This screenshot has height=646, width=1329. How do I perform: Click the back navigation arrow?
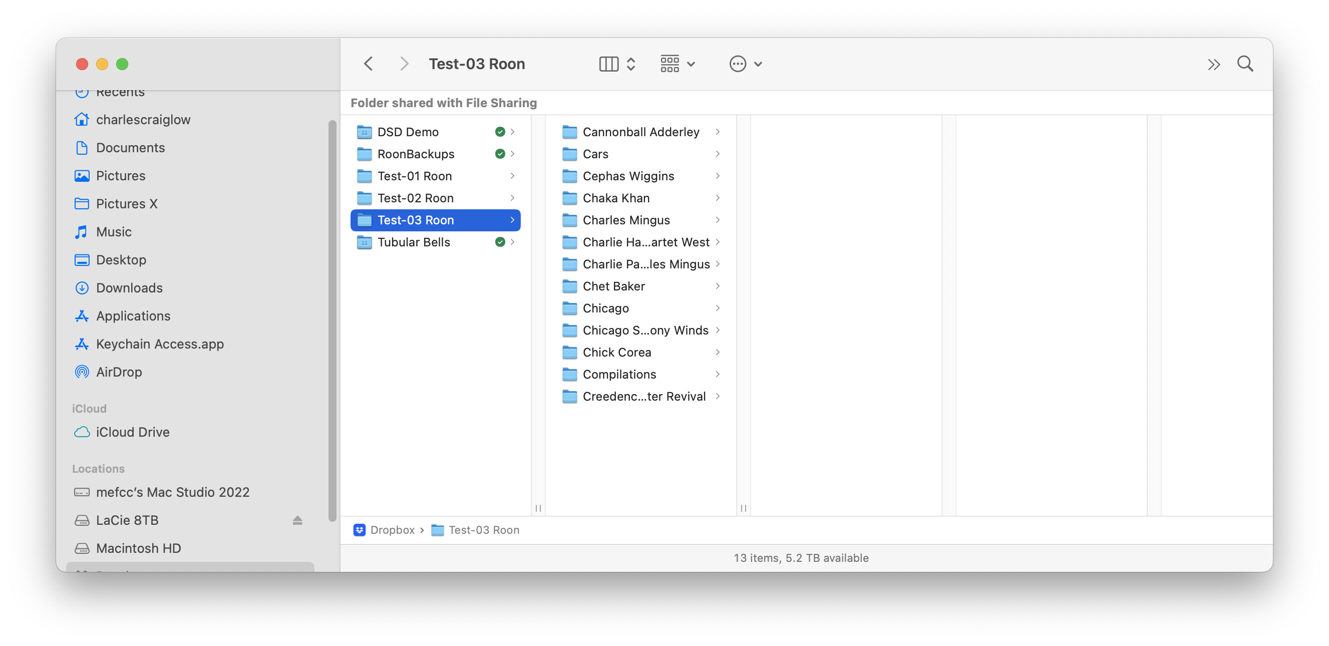click(x=369, y=64)
